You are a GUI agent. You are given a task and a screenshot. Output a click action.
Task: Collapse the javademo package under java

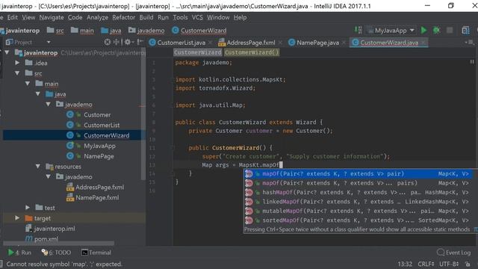click(x=48, y=105)
